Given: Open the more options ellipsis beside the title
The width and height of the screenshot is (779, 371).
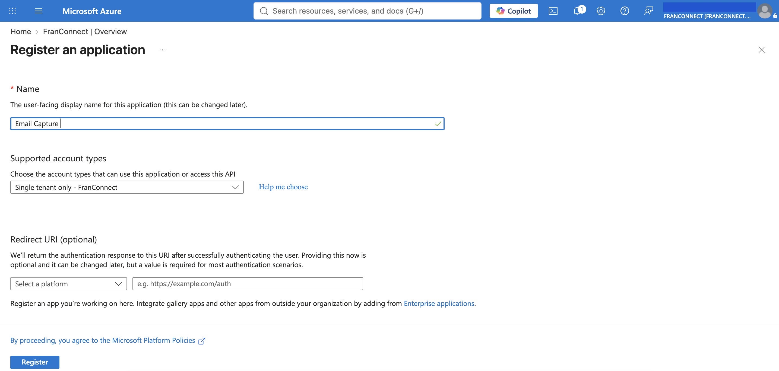Looking at the screenshot, I should (x=163, y=50).
